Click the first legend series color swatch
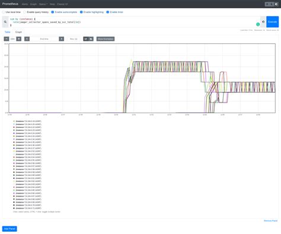The height and width of the screenshot is (234, 281). point(14,121)
